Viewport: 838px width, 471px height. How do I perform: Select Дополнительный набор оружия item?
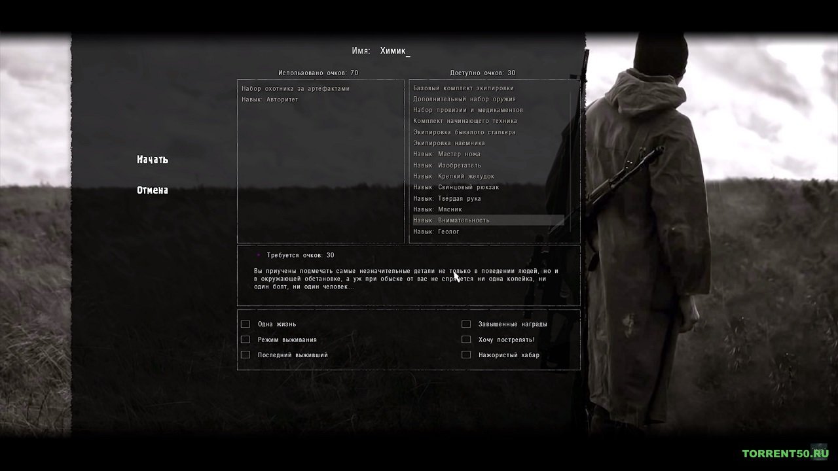pos(464,99)
